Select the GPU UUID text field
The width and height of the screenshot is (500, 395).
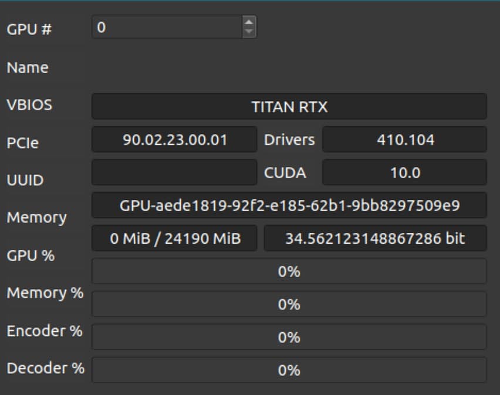point(289,206)
